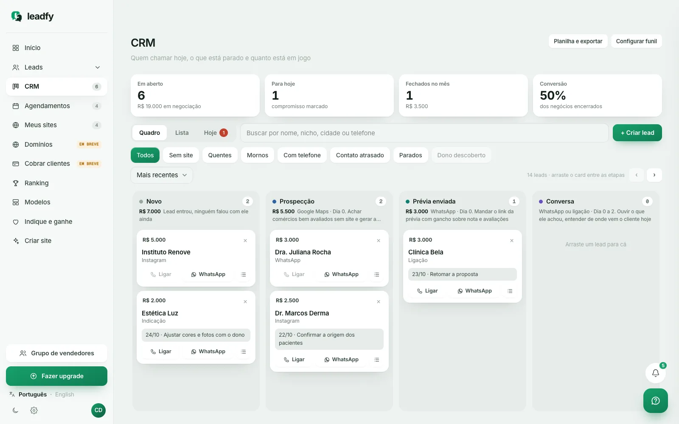Click Ligar on Clínica Bela card
The image size is (679, 424).
coord(427,291)
